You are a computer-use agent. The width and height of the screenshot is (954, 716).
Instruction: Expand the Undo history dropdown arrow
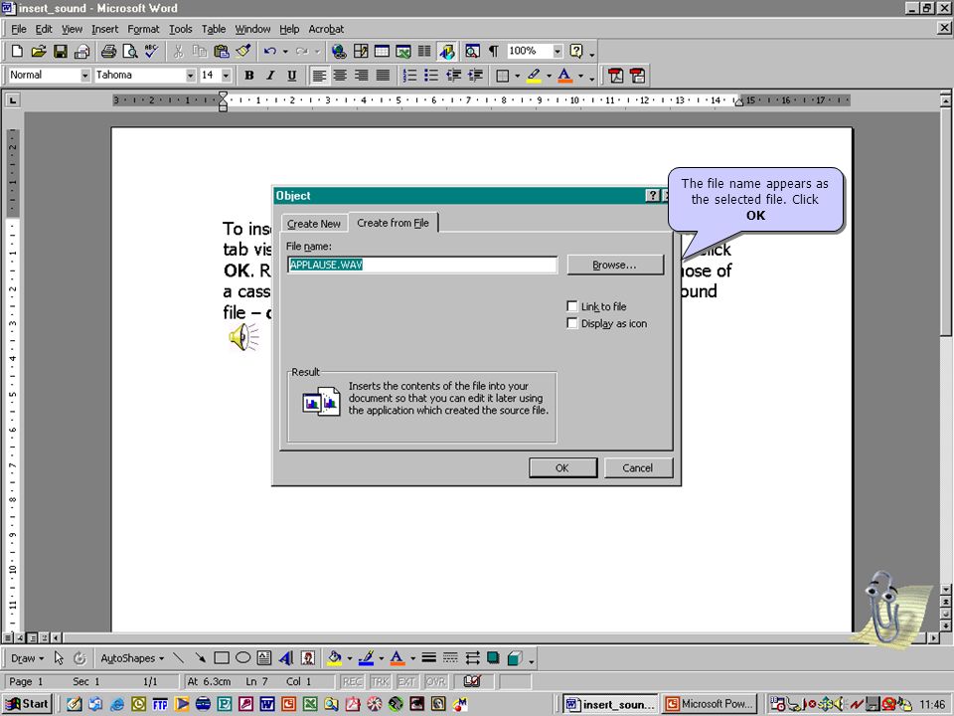coord(285,51)
